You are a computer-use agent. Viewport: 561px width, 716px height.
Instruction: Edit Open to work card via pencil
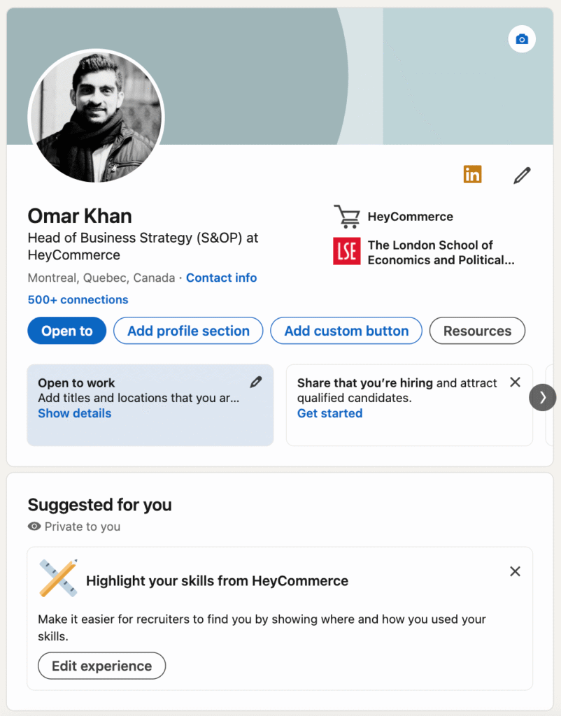coord(256,382)
